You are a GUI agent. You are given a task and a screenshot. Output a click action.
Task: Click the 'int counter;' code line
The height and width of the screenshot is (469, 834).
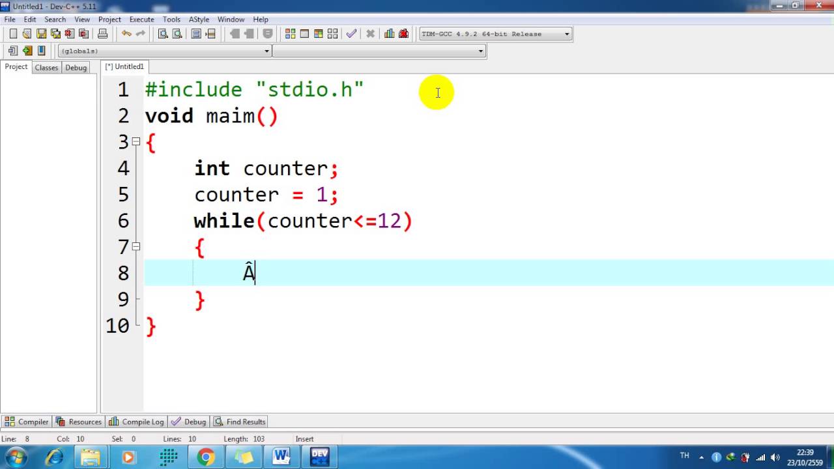[x=266, y=169]
